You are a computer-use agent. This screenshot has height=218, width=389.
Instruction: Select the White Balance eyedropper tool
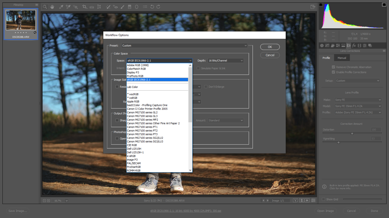point(61,7)
